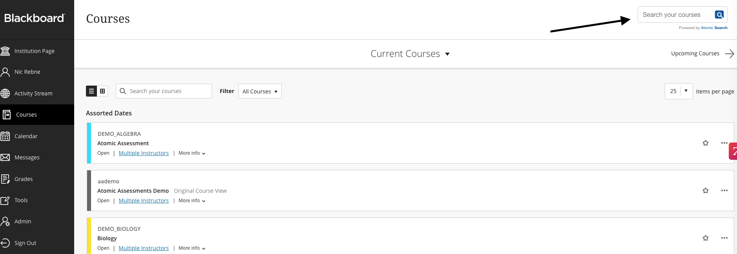Expand More info for Atomic Assessment
737x254 pixels.
(192, 153)
